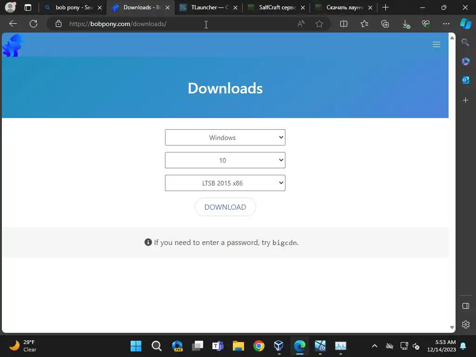
Task: Open sidebar Search tool
Action: click(x=465, y=42)
